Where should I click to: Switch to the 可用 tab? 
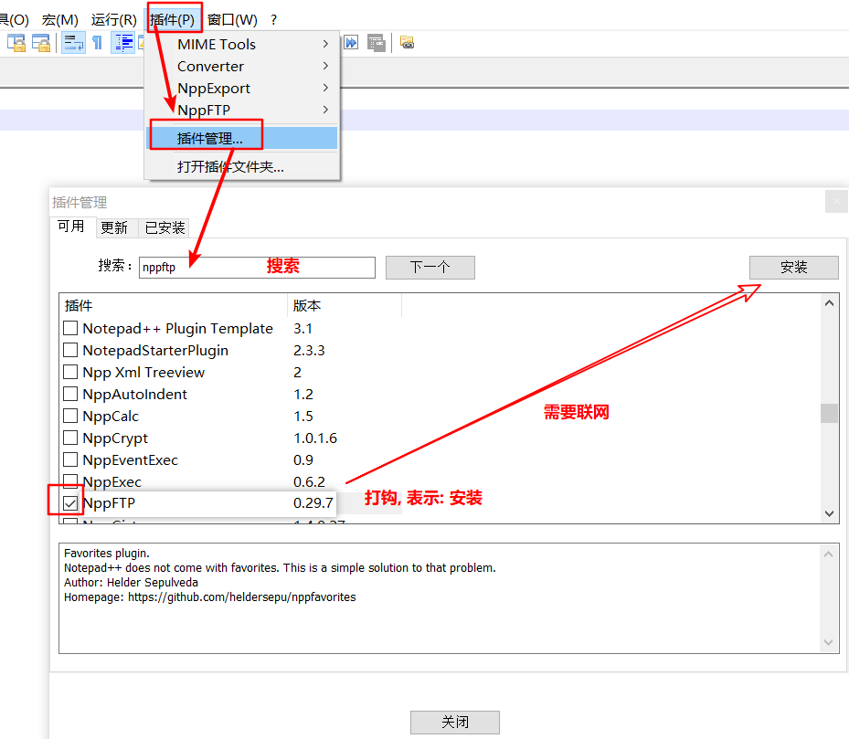pyautogui.click(x=71, y=227)
